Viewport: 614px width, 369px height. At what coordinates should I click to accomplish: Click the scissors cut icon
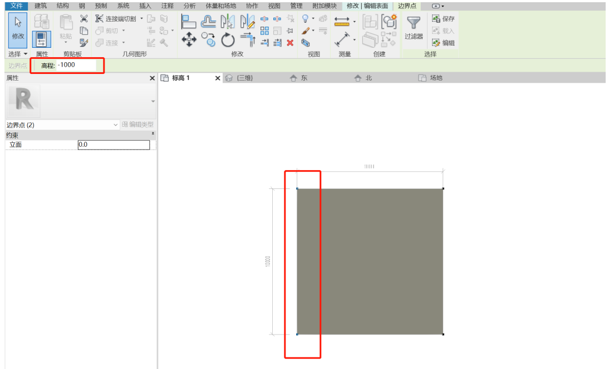[x=84, y=19]
